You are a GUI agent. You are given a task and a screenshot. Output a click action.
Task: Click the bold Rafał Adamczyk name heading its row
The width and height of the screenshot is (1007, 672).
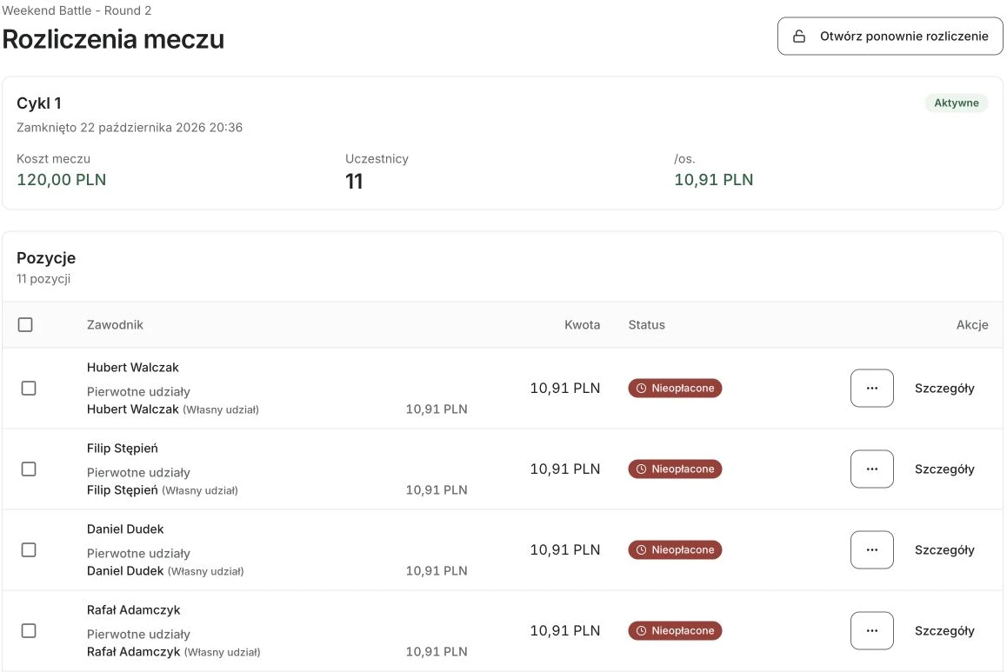click(134, 610)
